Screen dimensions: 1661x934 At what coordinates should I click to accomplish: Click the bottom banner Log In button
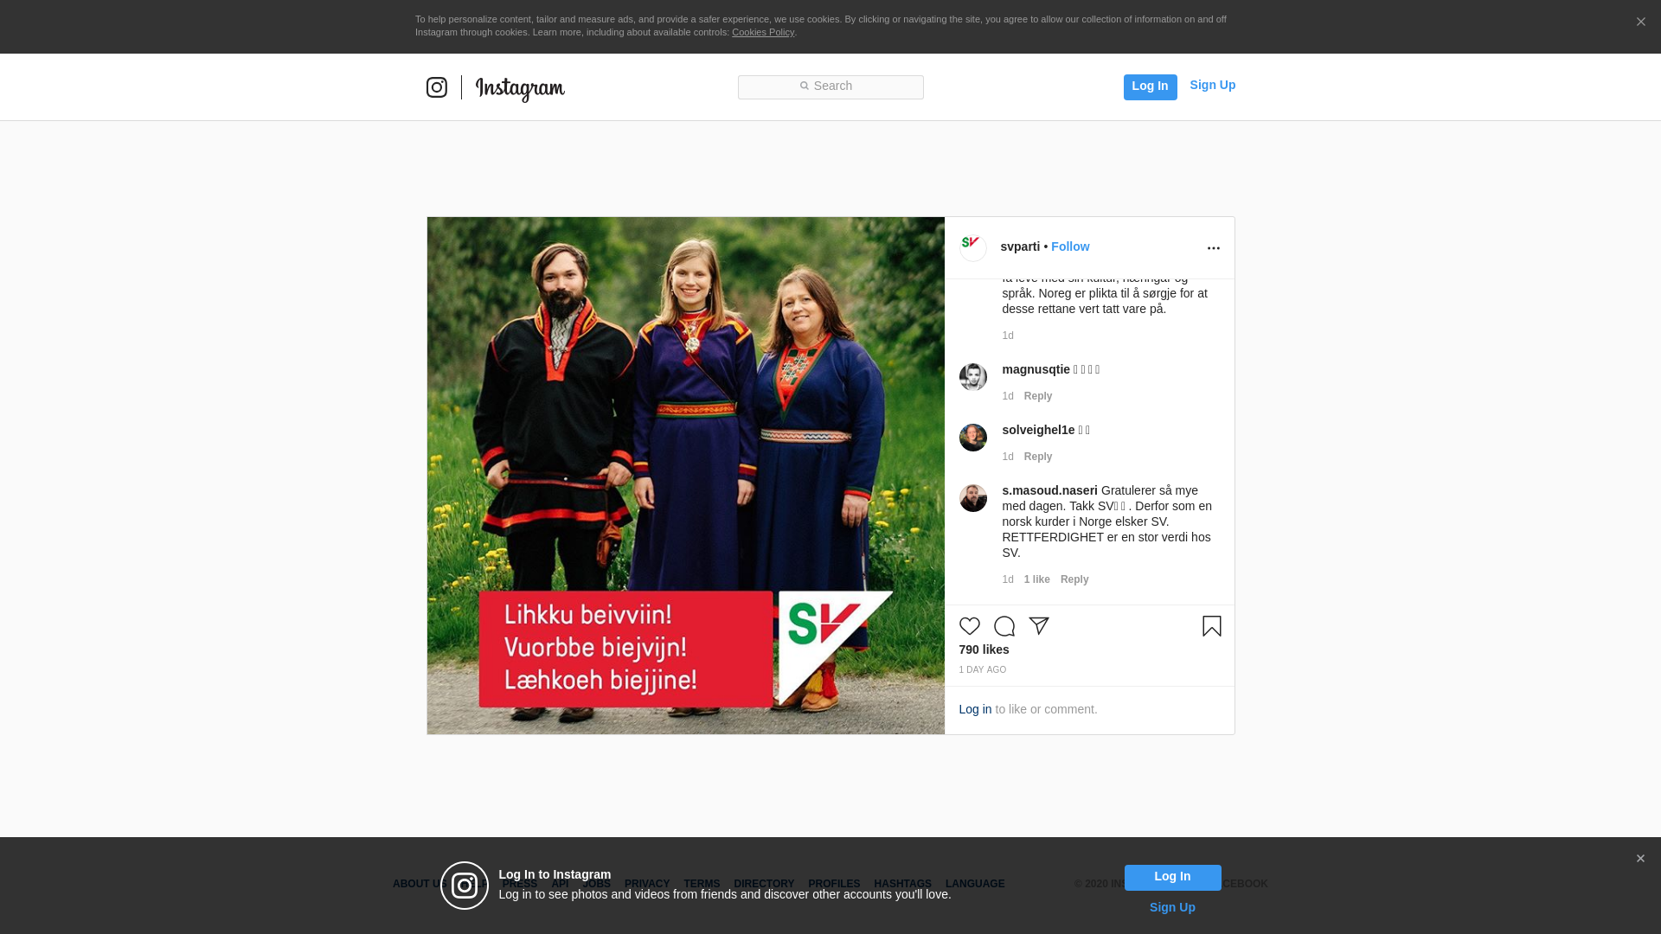pyautogui.click(x=1172, y=878)
